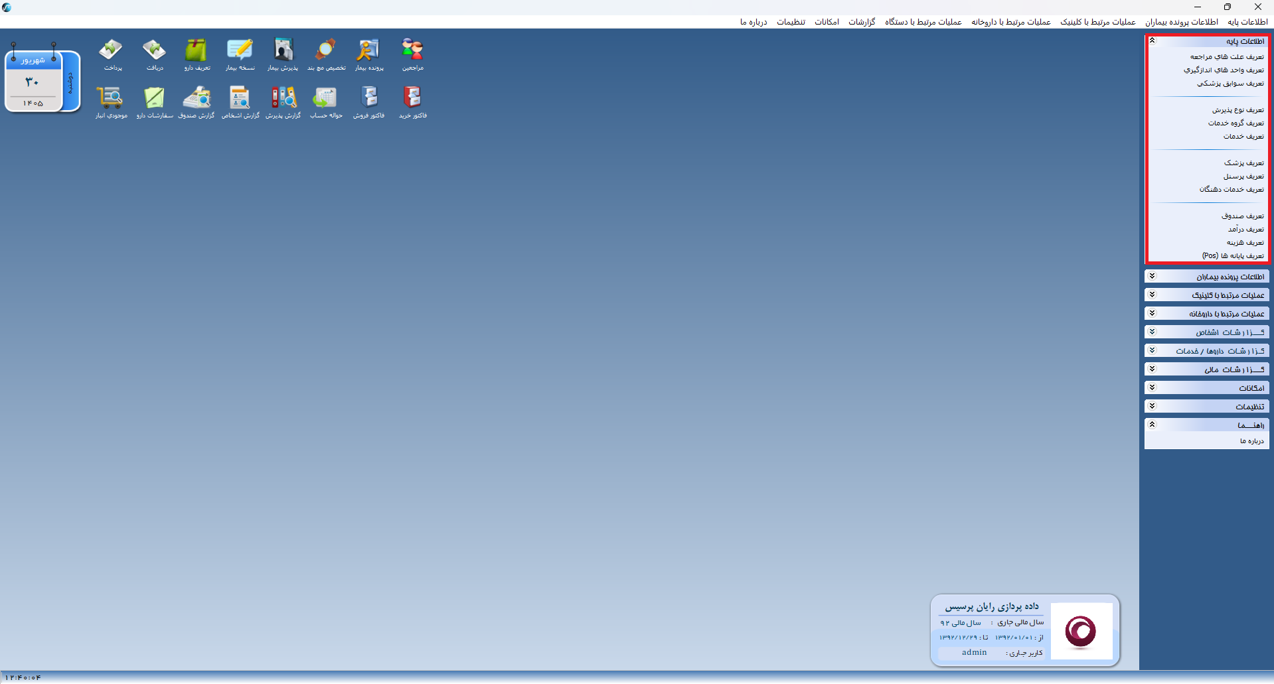Open the فاکتور فروش blue cabinet icon
Viewport: 1274px width, 684px height.
pyautogui.click(x=369, y=102)
